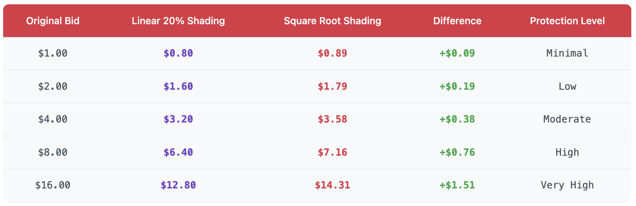The image size is (636, 206).
Task: Select the Very High protection level cell
Action: coord(567,185)
